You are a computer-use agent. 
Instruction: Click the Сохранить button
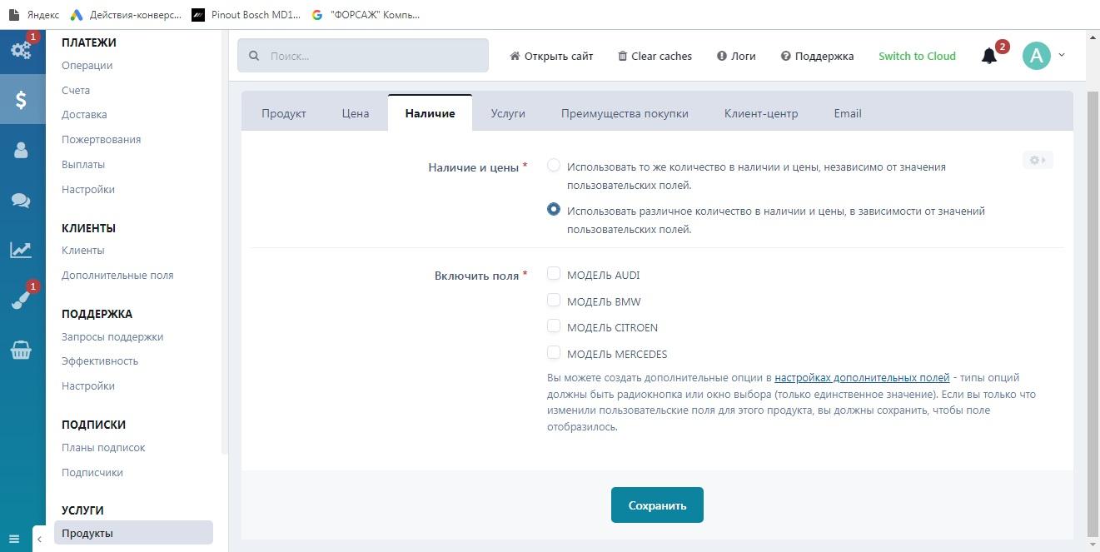(657, 505)
